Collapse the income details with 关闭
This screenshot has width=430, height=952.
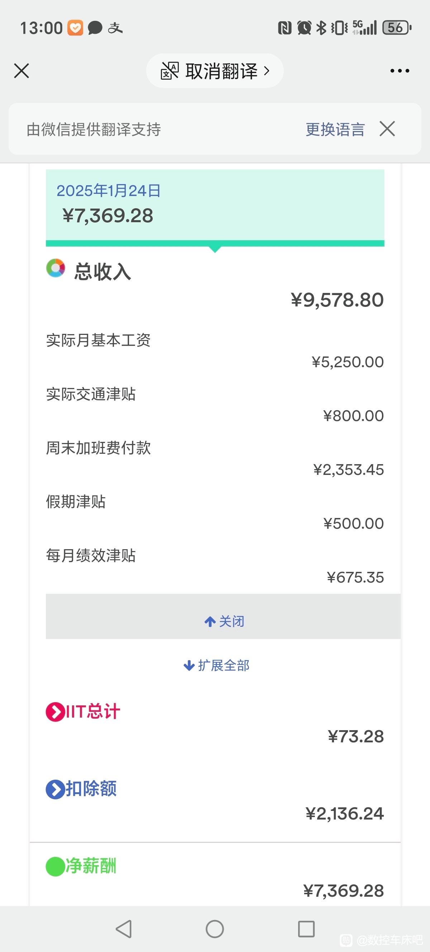pyautogui.click(x=223, y=621)
